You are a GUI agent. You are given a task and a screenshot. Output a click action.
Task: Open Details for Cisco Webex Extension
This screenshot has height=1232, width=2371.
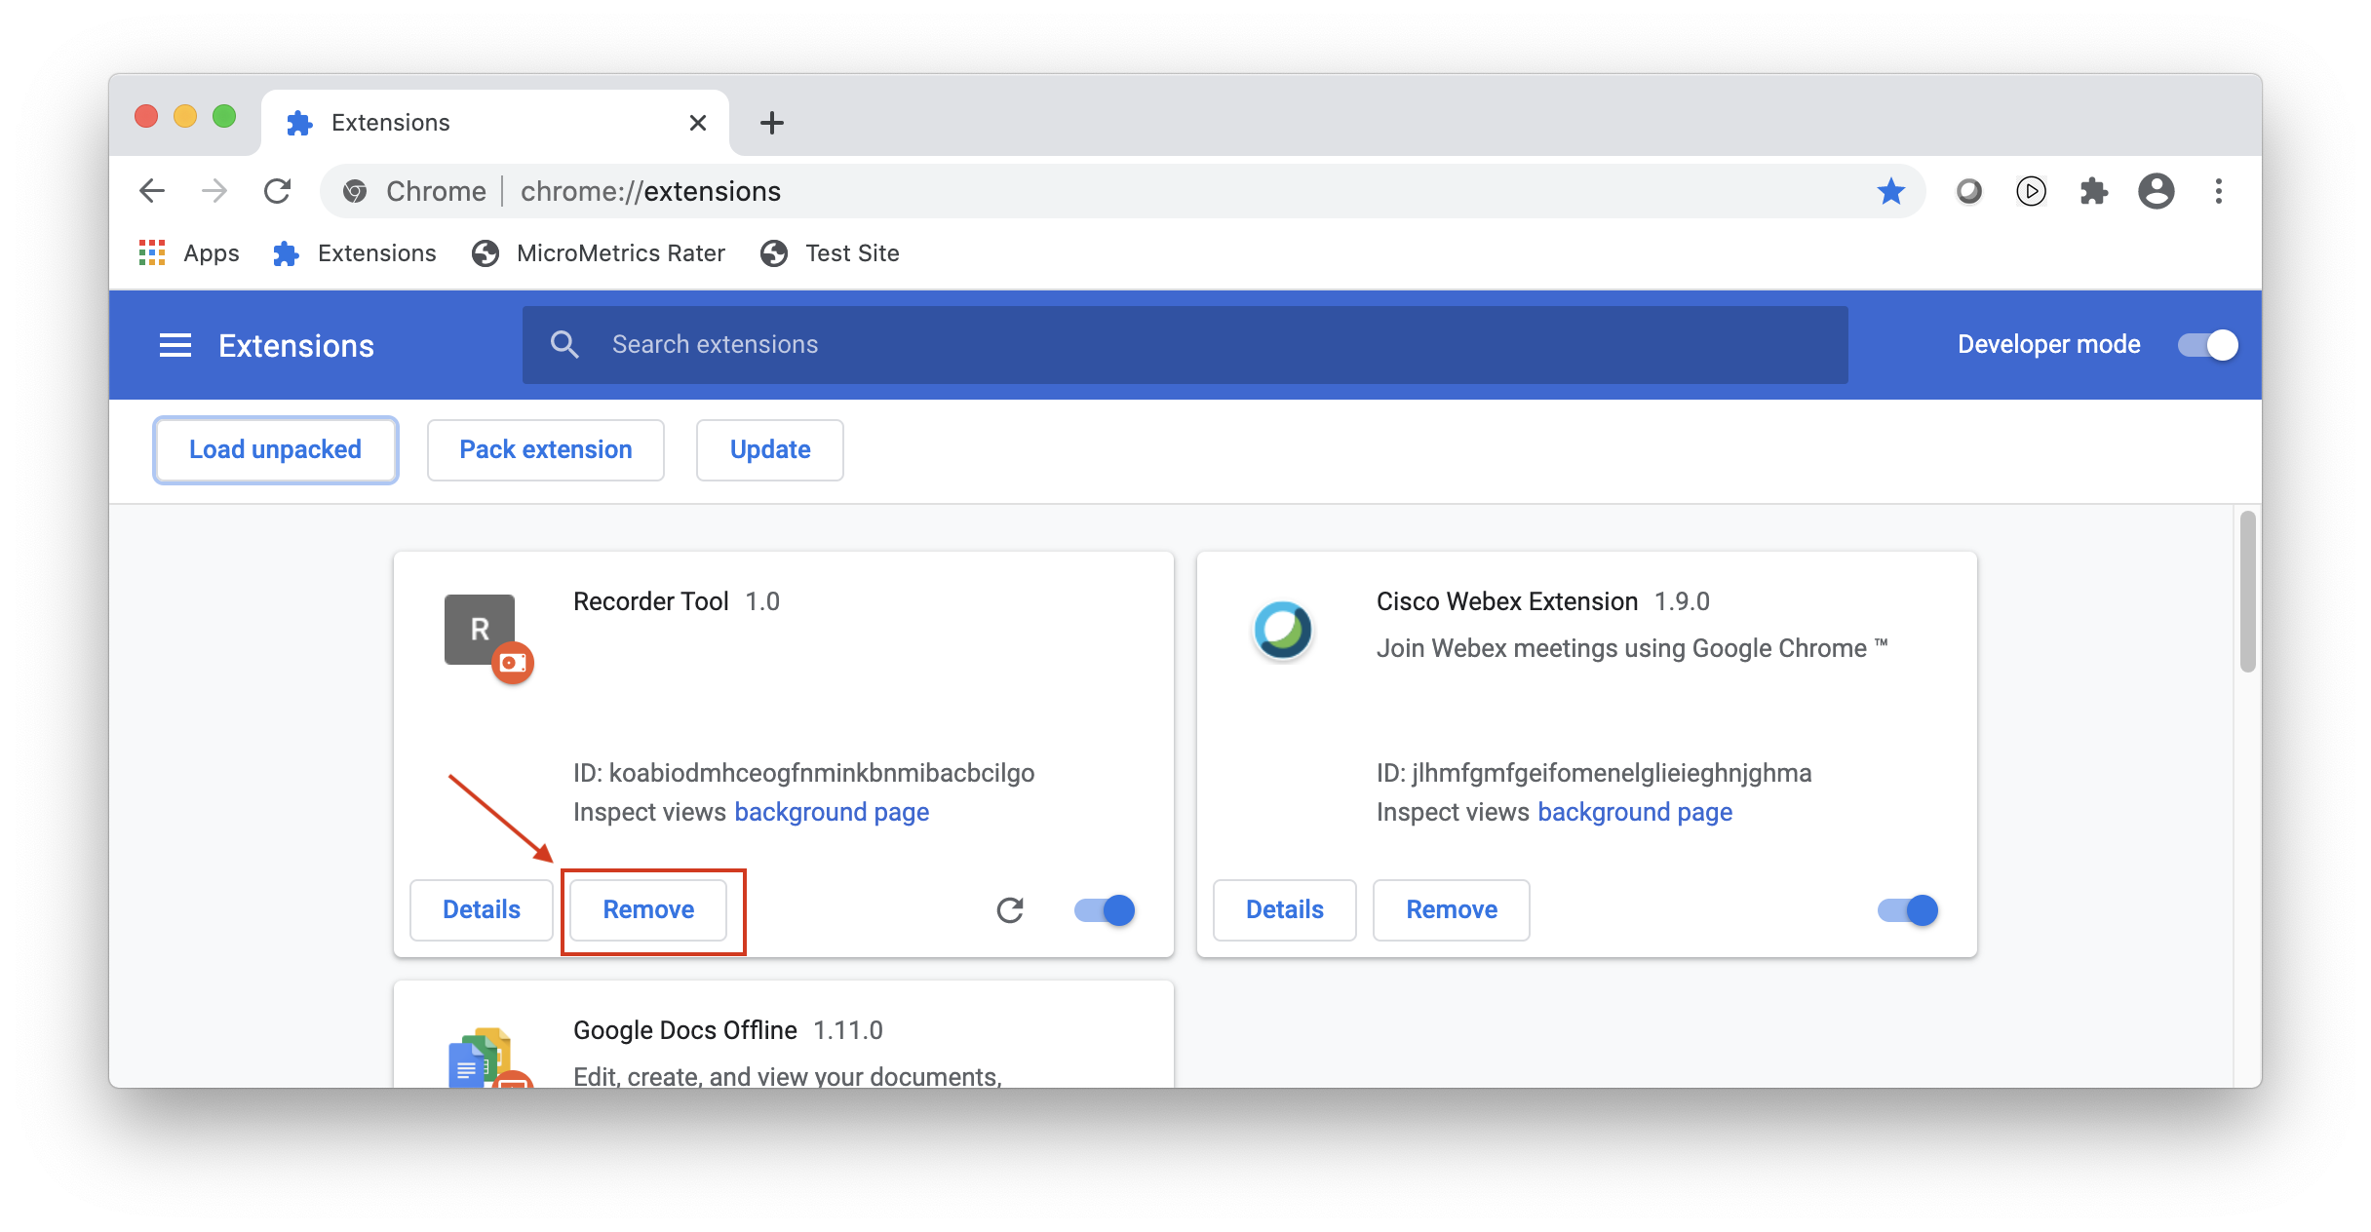1285,910
